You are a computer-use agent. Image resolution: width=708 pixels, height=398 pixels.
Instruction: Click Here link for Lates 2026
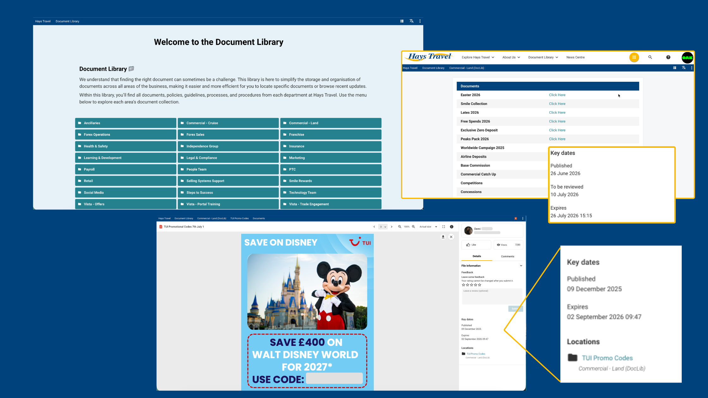(557, 113)
